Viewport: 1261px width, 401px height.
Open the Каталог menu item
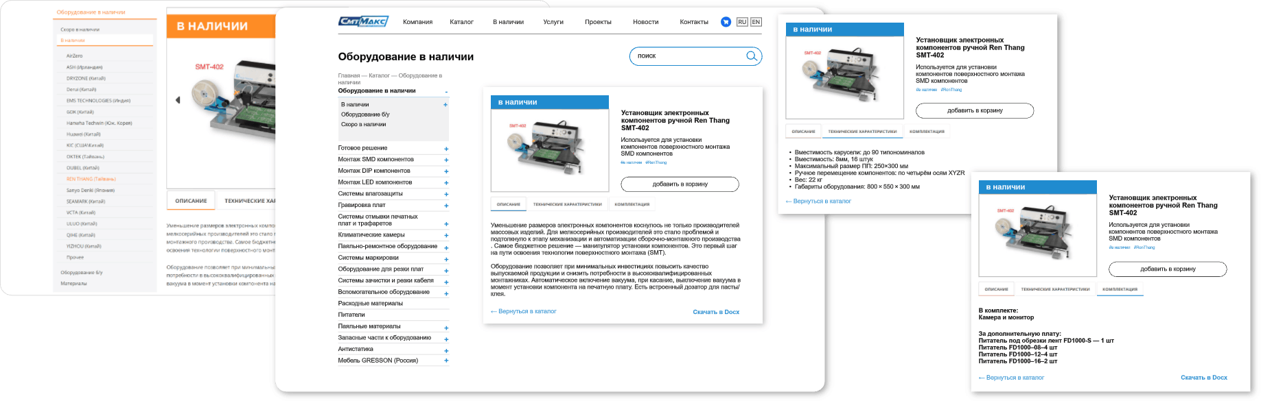click(462, 22)
